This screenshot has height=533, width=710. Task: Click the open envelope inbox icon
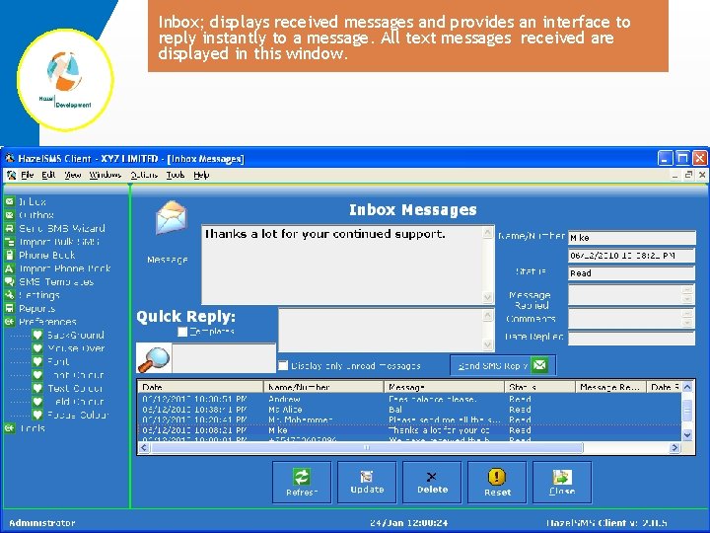(172, 217)
